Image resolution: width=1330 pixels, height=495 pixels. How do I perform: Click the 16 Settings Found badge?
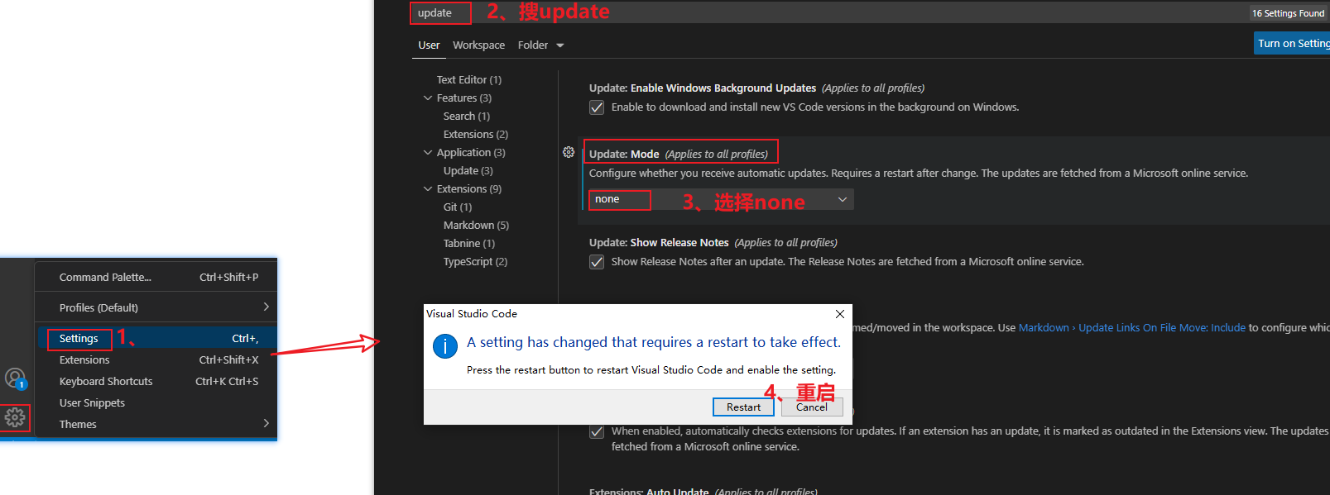[x=1288, y=13]
